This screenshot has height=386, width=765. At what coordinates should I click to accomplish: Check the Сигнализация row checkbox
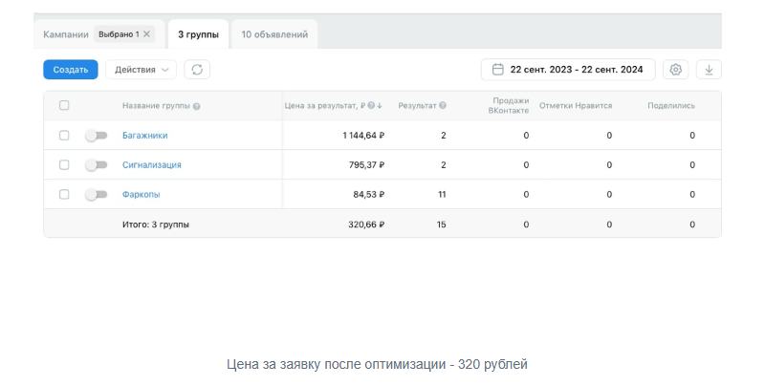pyautogui.click(x=64, y=164)
